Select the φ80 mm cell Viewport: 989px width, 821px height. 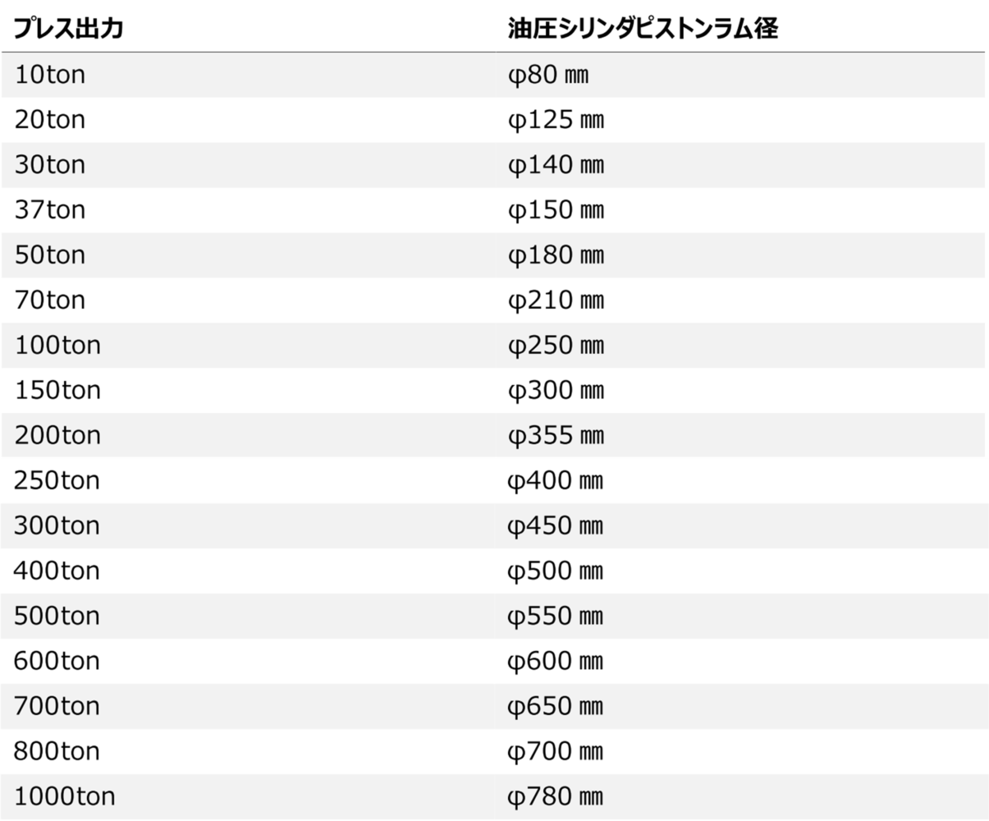click(x=548, y=76)
